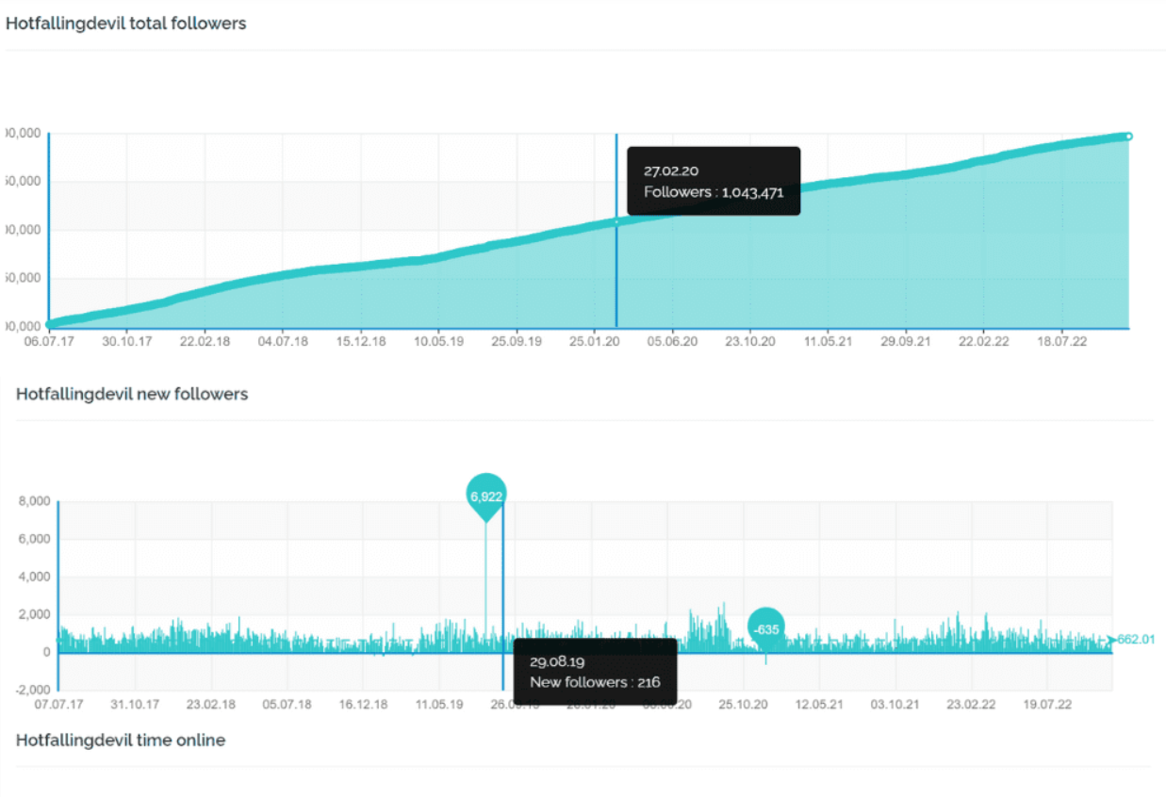Click the 662.01 average line label
Screen dimensions: 1166x797
[1136, 640]
